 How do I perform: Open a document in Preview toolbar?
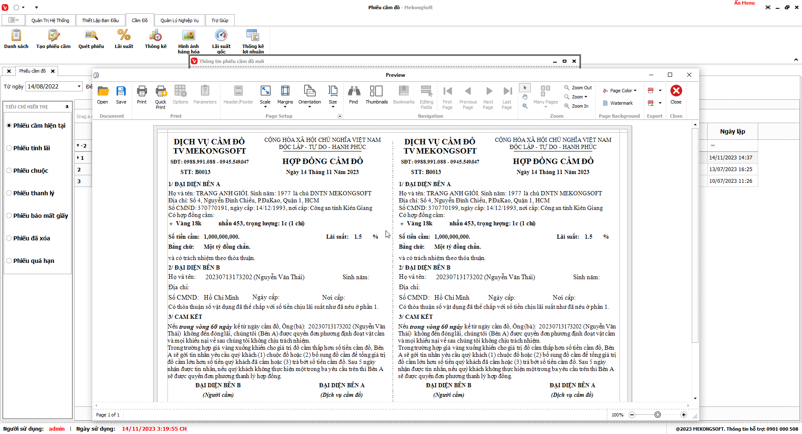tap(103, 95)
